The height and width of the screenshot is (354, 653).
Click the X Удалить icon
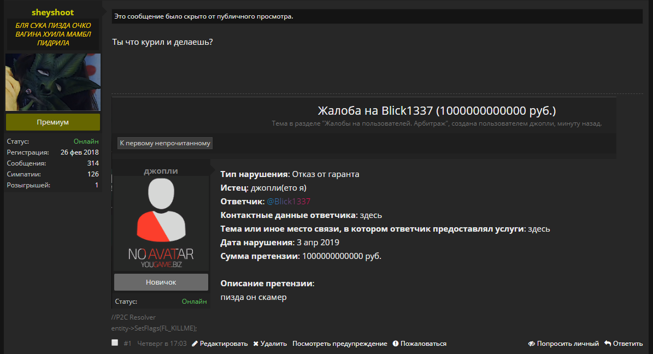[255, 343]
